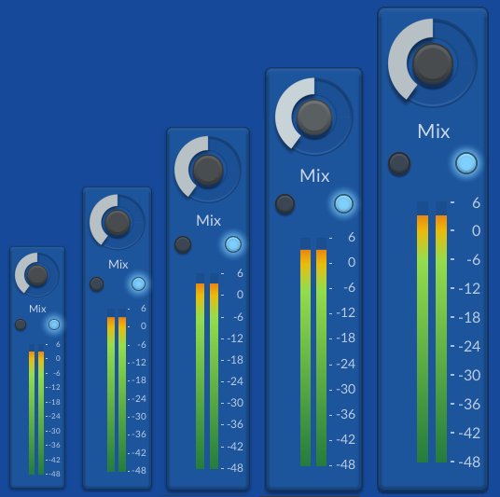
Task: Click the Mix label on the largest strip
Action: click(434, 131)
